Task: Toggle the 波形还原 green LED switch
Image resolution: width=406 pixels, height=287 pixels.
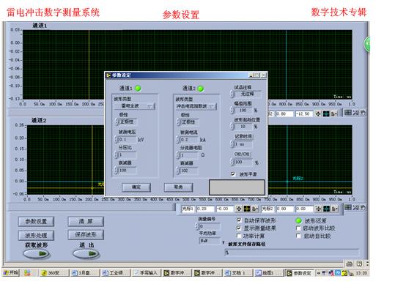Action: [298, 221]
